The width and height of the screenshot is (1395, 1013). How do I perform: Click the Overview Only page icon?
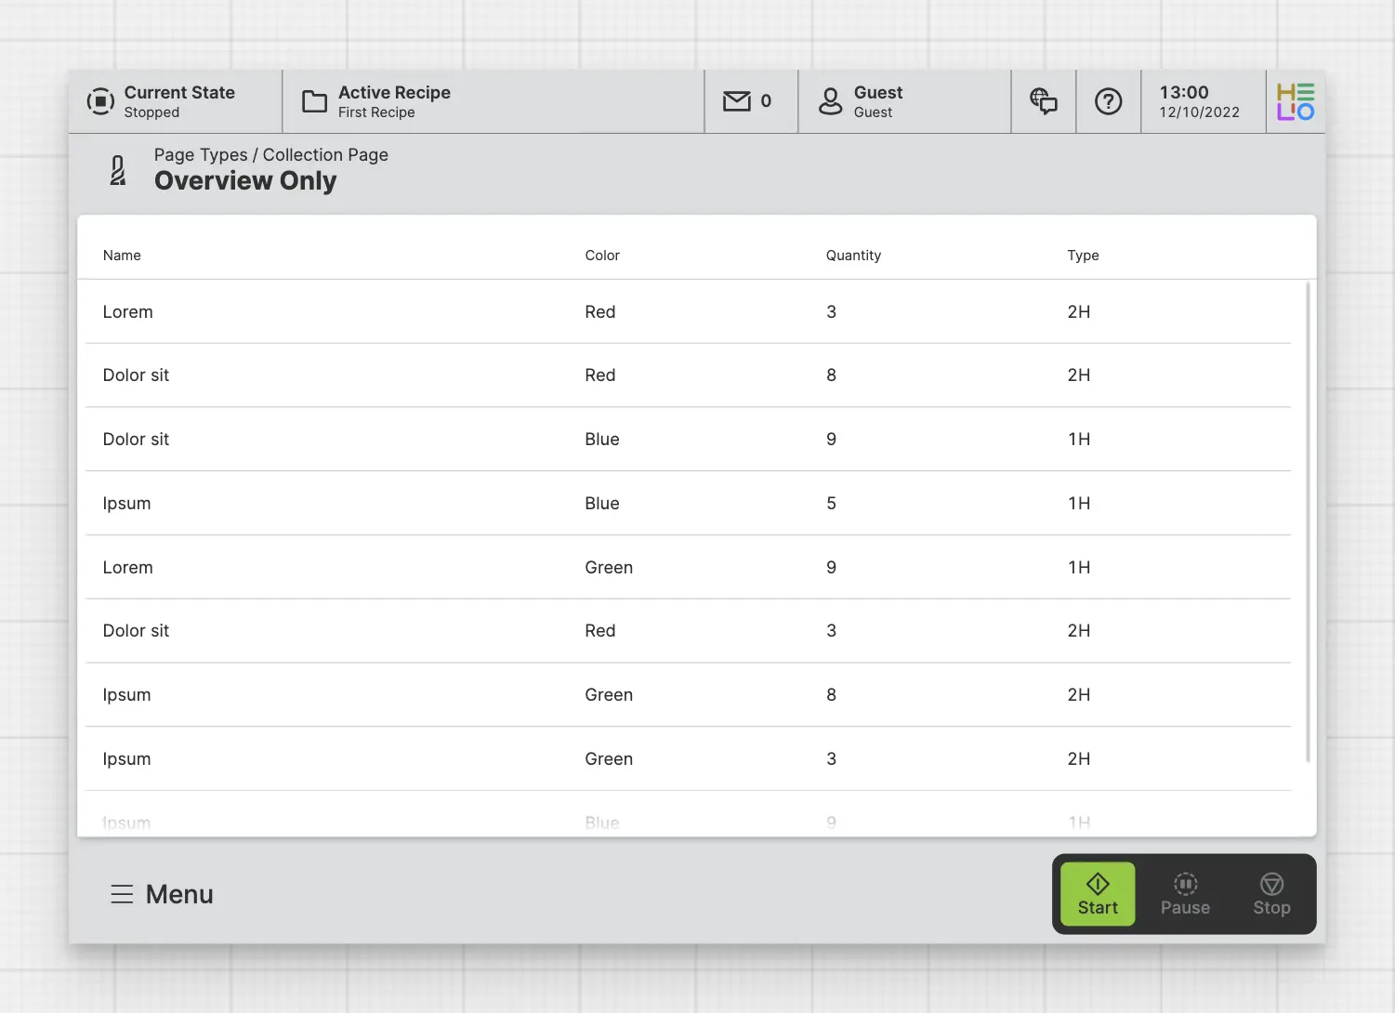[118, 171]
